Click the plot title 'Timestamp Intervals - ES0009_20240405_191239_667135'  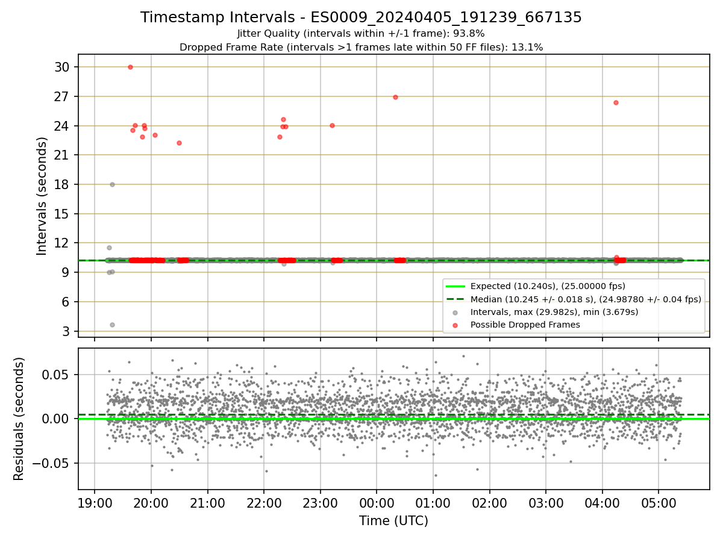(361, 17)
